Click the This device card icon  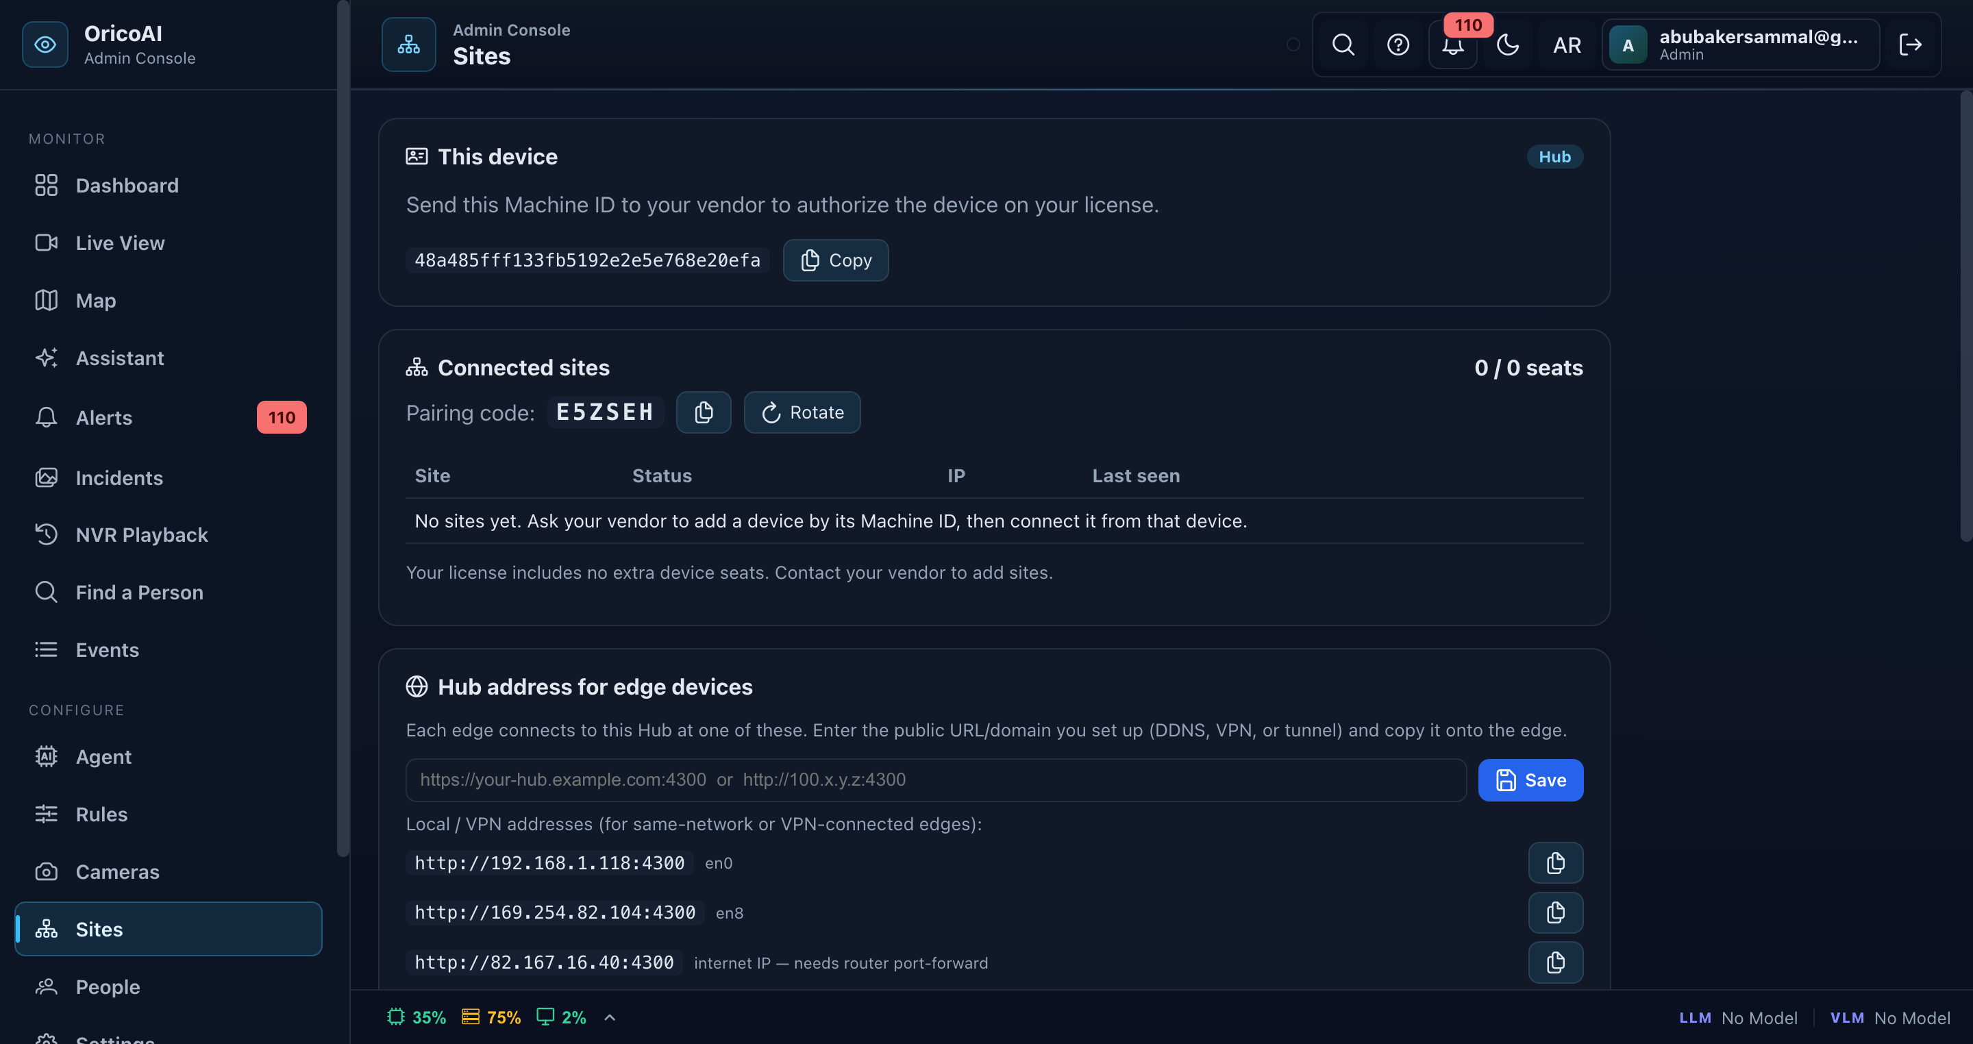click(417, 156)
